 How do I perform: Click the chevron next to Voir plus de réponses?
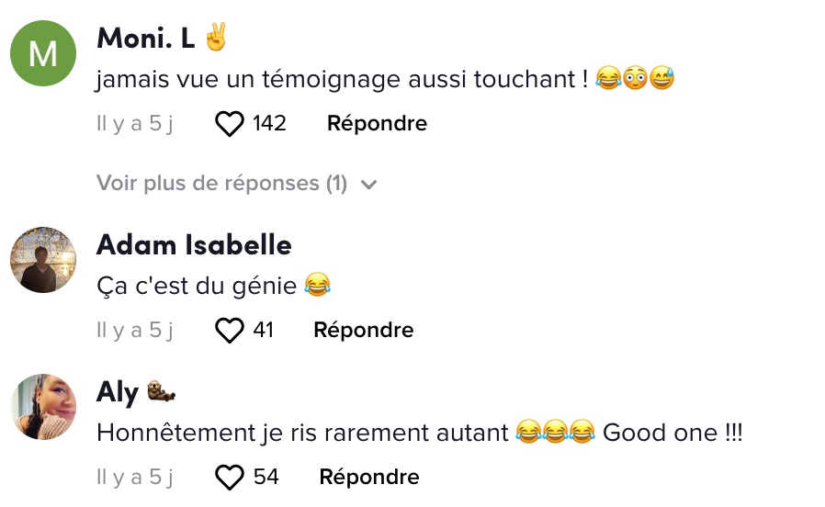click(368, 184)
